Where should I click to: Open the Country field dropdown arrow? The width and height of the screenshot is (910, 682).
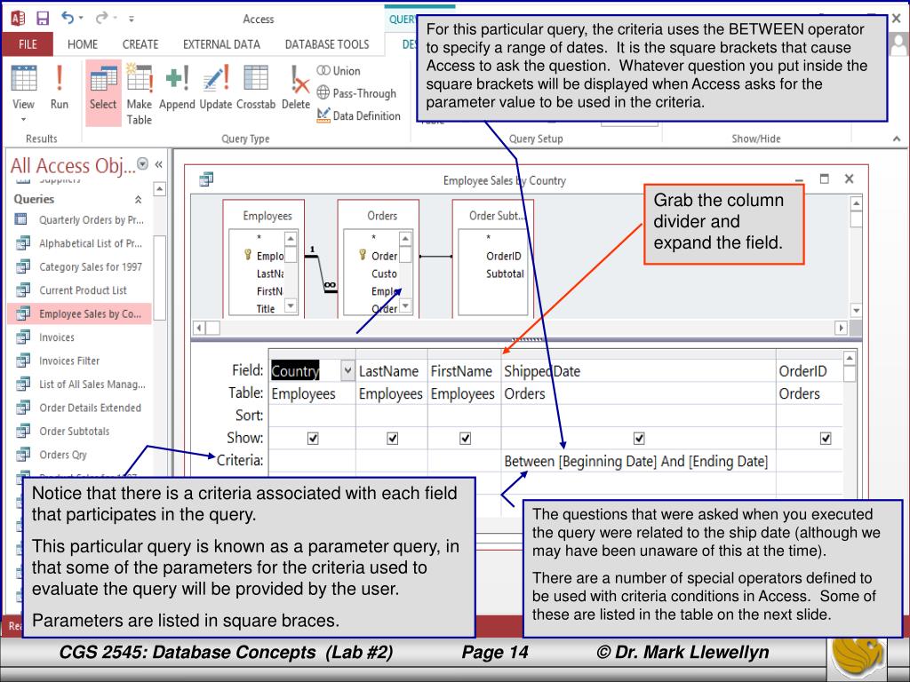(347, 370)
